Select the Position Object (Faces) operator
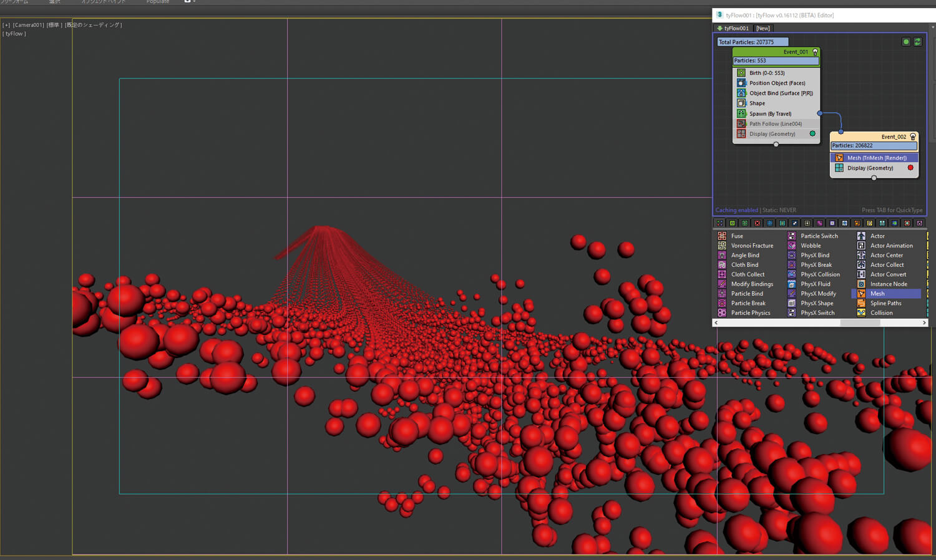936x560 pixels. pos(776,83)
